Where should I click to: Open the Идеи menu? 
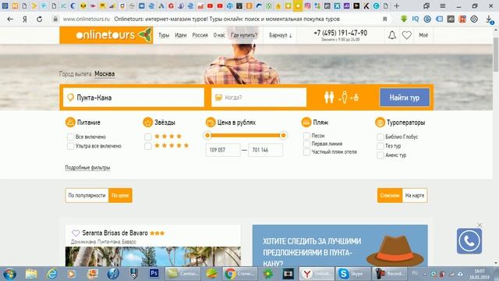(180, 35)
